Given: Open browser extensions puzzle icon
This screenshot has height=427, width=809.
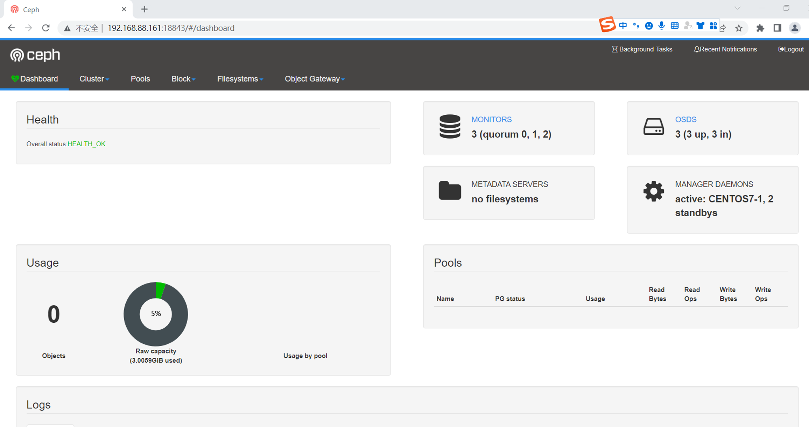Looking at the screenshot, I should [x=760, y=28].
